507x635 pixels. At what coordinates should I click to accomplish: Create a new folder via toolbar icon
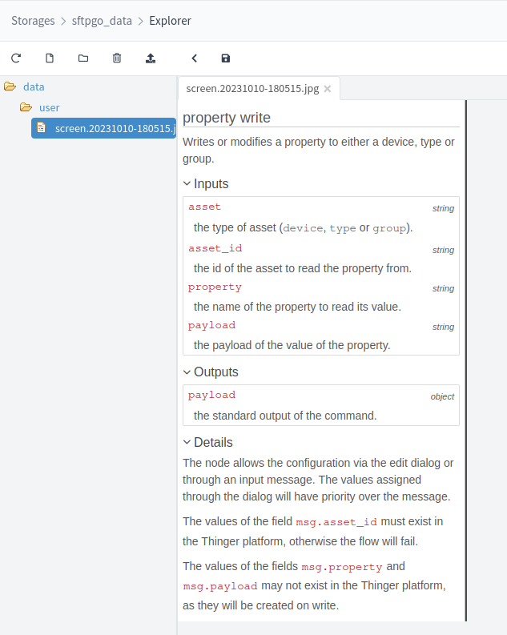[x=83, y=58]
